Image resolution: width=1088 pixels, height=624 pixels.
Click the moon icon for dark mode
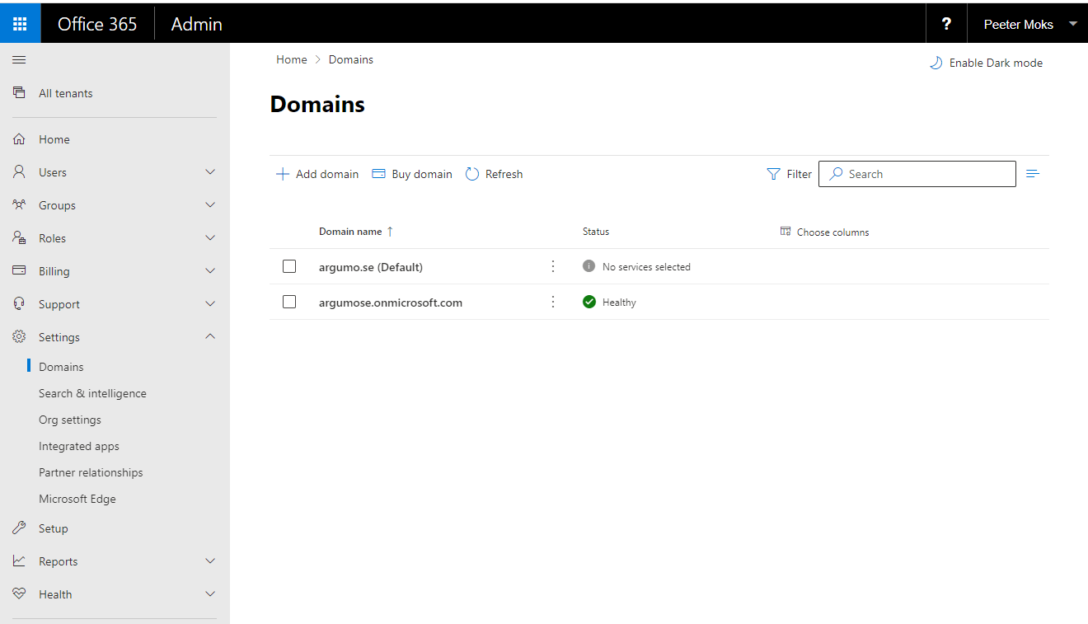pyautogui.click(x=936, y=63)
